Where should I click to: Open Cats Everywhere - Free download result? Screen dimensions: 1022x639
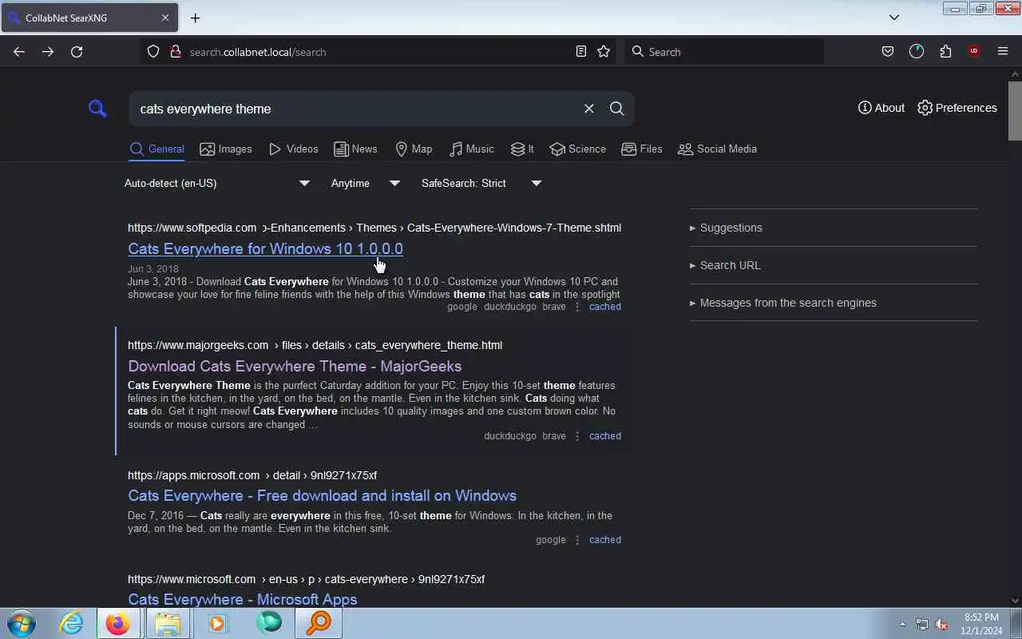pos(322,495)
